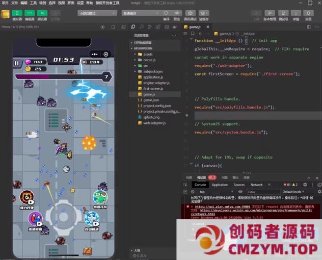This screenshot has width=322, height=260.
Task: Expand the src folder
Action: coord(156,66)
